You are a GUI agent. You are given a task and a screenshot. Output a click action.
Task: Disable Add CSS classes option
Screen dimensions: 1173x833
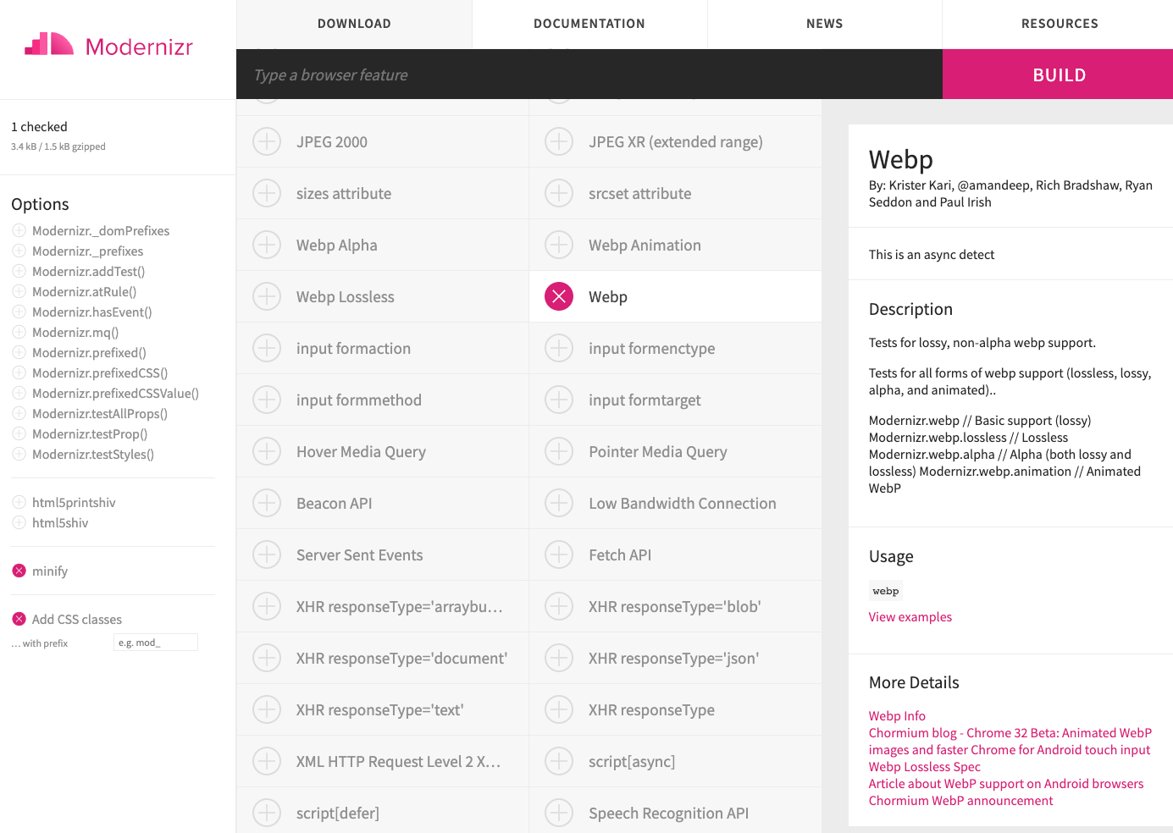[x=19, y=619]
